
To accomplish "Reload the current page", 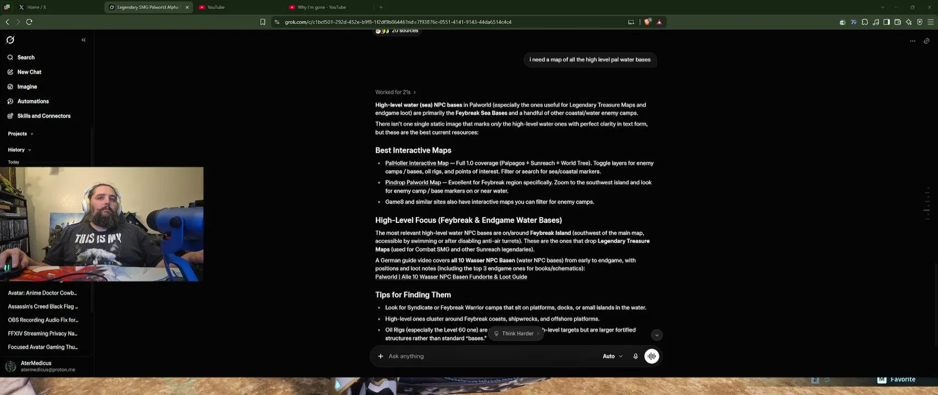I will coord(29,22).
